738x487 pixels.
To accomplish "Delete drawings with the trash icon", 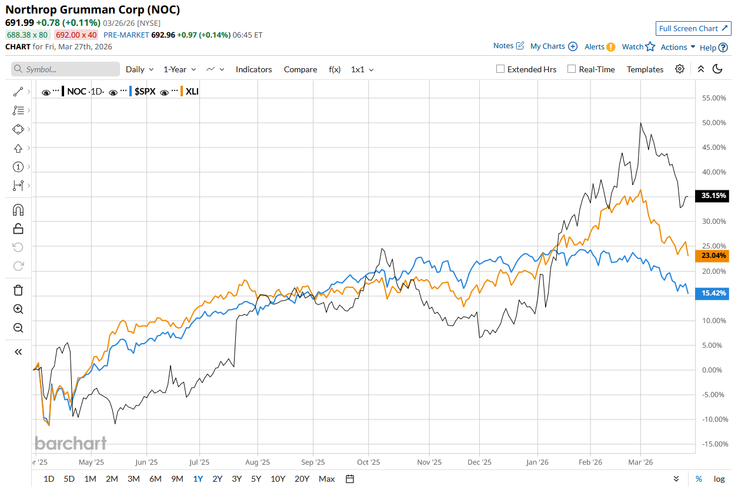I will point(18,290).
